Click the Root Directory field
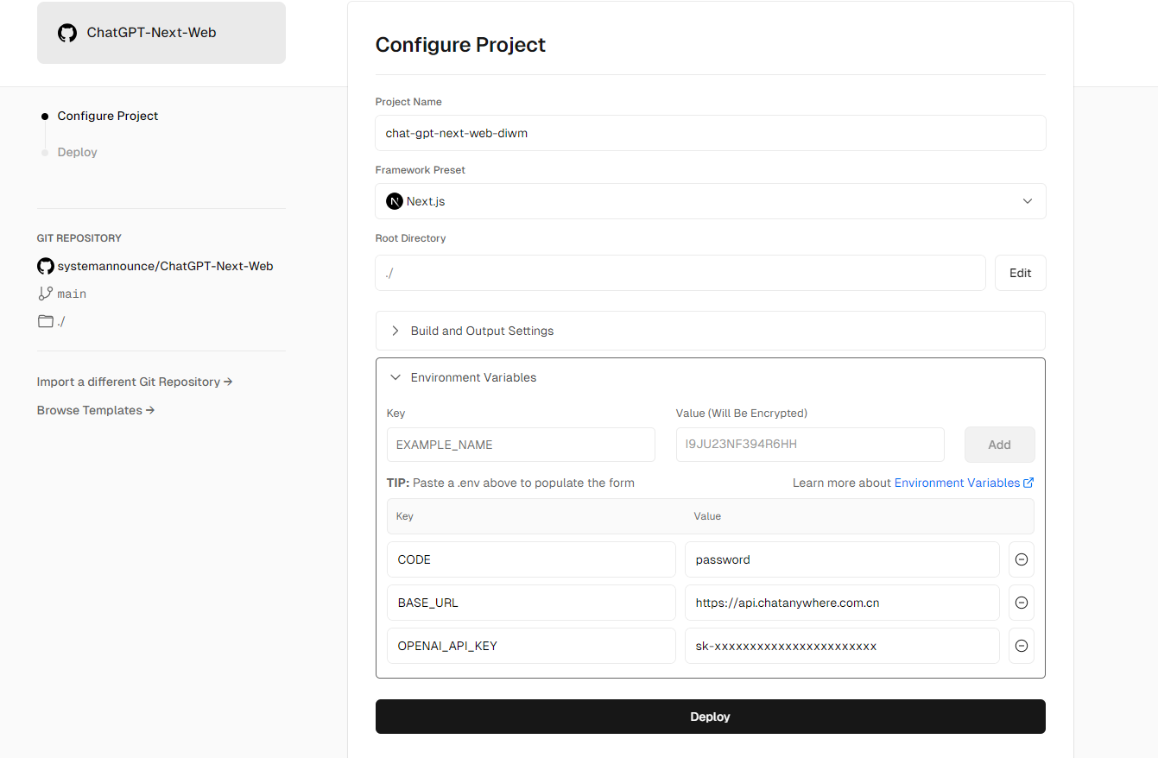The image size is (1158, 758). [680, 273]
